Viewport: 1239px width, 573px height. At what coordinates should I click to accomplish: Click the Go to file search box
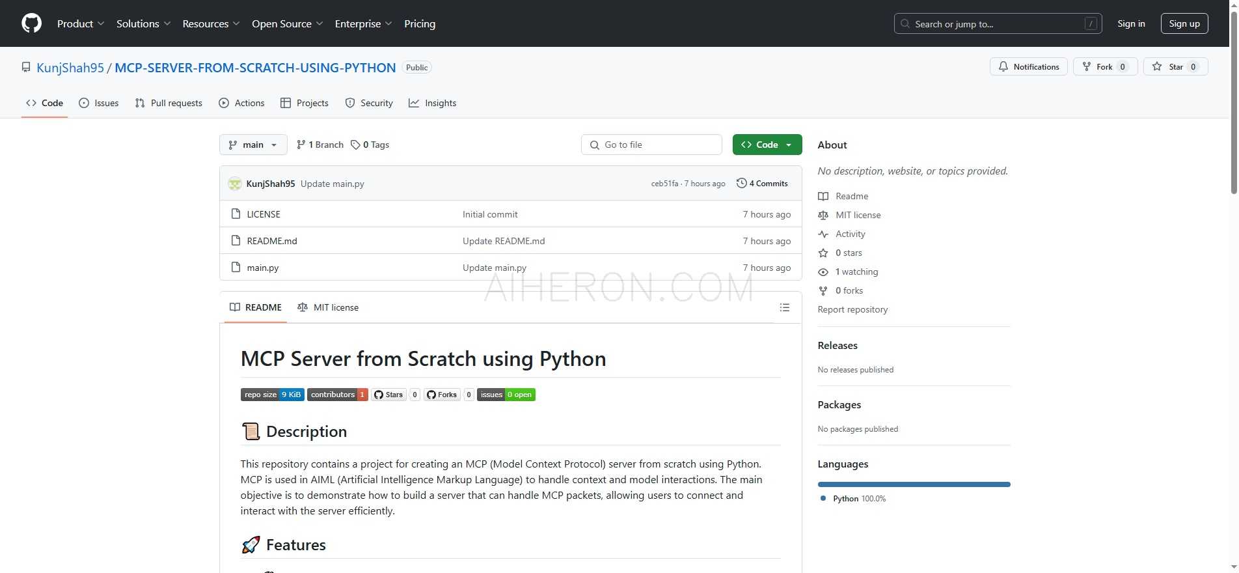pos(651,145)
